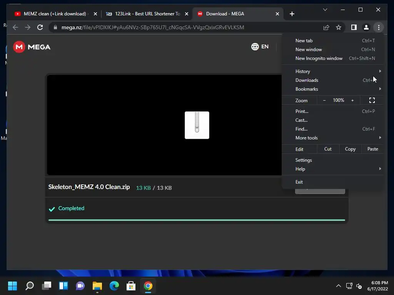Viewport: 394px width, 295px height.
Task: Open taskbar Search
Action: coord(30,286)
